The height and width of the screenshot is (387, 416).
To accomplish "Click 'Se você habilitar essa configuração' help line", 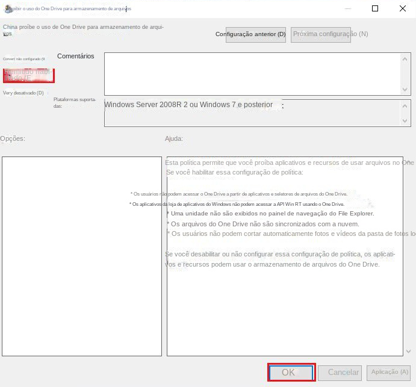I will 235,172.
